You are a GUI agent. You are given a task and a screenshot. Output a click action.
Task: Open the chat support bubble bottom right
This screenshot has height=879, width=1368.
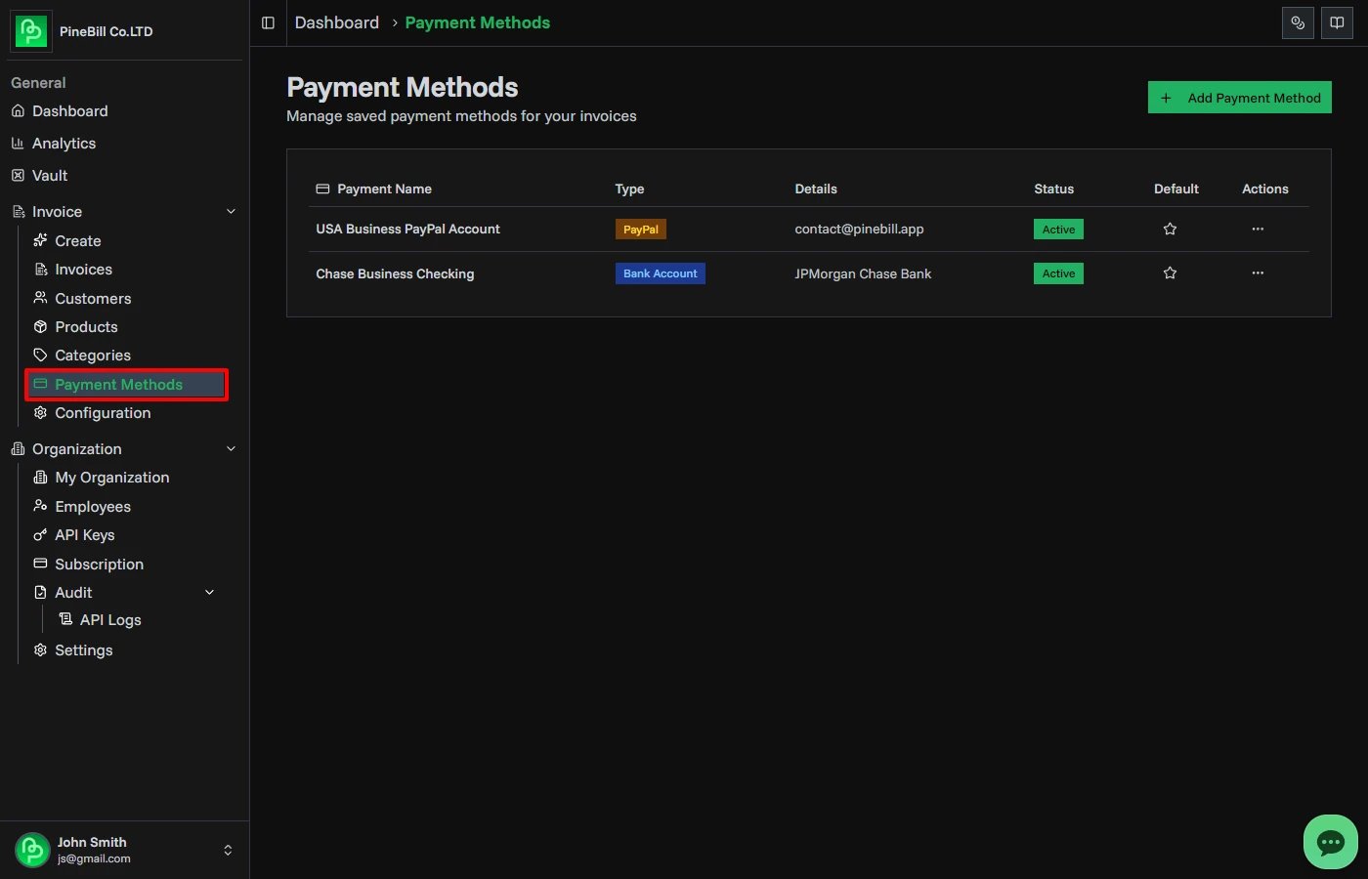tap(1330, 841)
